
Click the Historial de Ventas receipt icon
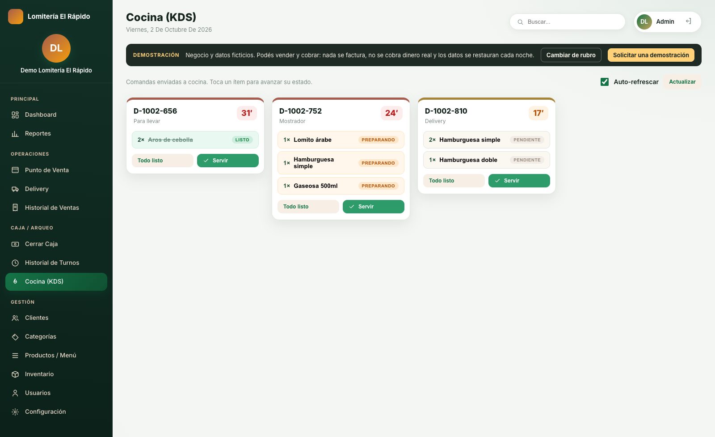coord(15,208)
